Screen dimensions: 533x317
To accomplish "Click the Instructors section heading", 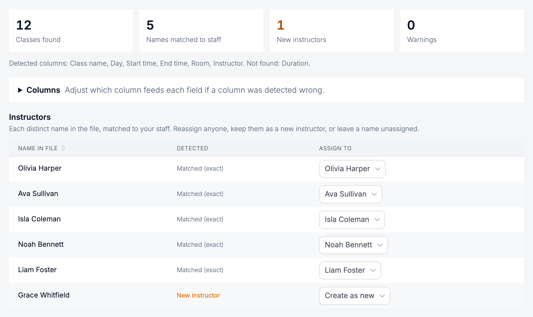I will tap(30, 117).
